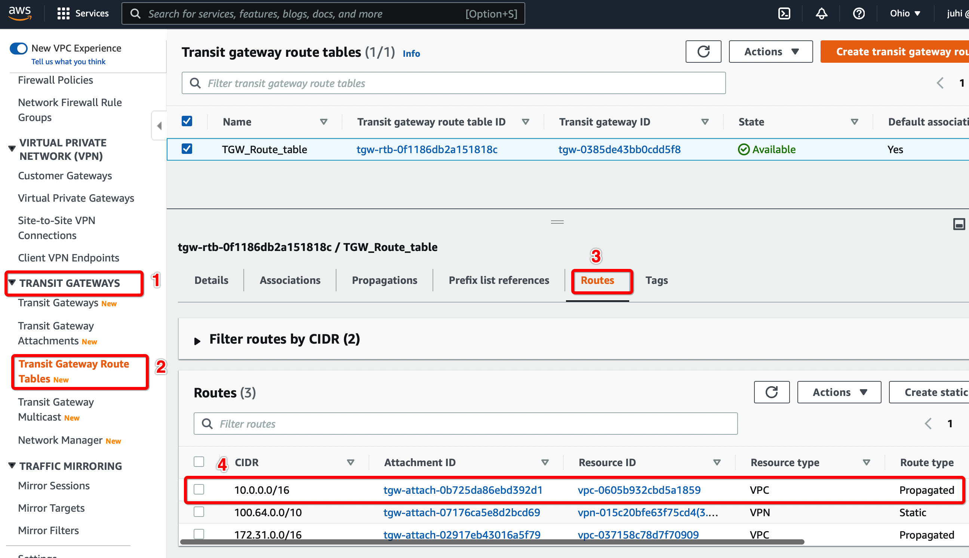This screenshot has height=558, width=969.
Task: Toggle the split panel view icon
Action: pyautogui.click(x=959, y=224)
